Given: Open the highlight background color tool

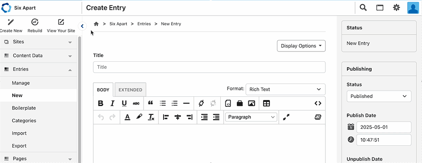Looking at the screenshot, I should click(139, 117).
